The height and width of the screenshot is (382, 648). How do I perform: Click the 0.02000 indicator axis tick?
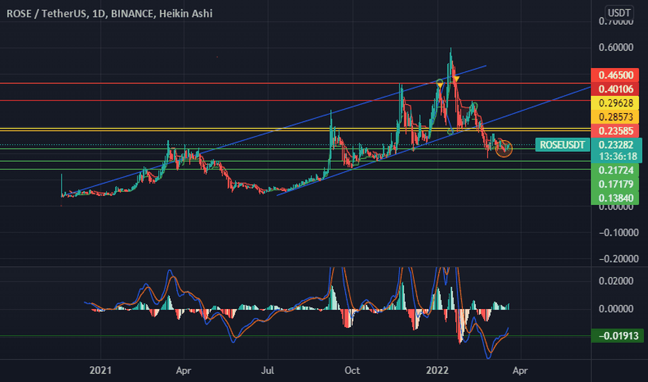tap(616, 281)
